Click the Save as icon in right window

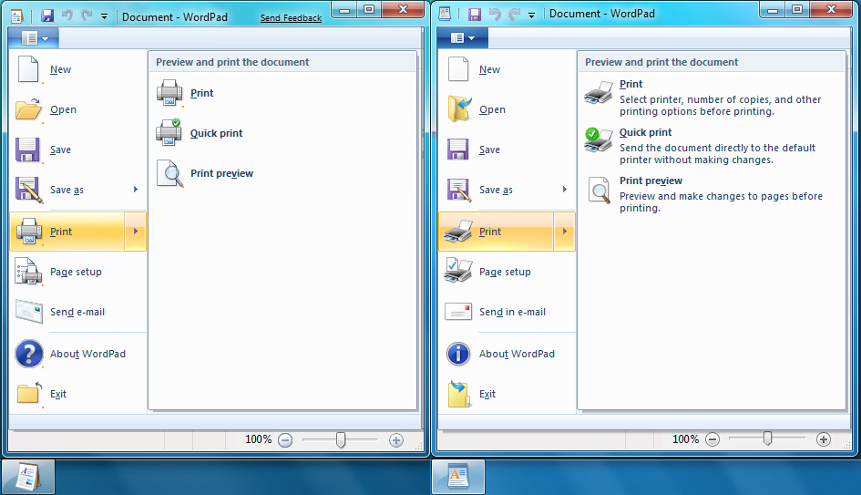coord(458,190)
